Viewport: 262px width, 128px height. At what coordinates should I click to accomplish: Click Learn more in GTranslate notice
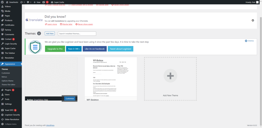(x=51, y=24)
